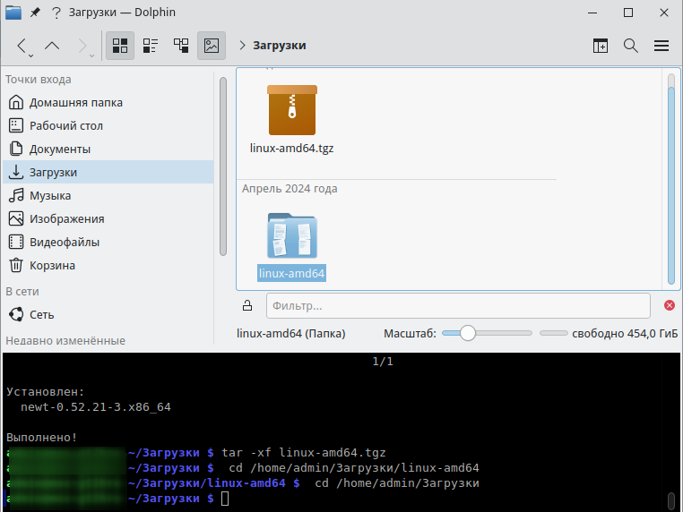The width and height of the screenshot is (683, 512).
Task: Click the split view icon
Action: pyautogui.click(x=601, y=46)
